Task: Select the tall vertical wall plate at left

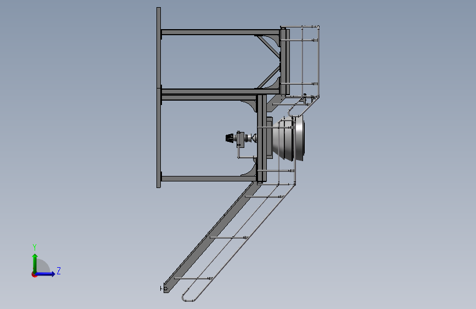Action: coord(159,97)
